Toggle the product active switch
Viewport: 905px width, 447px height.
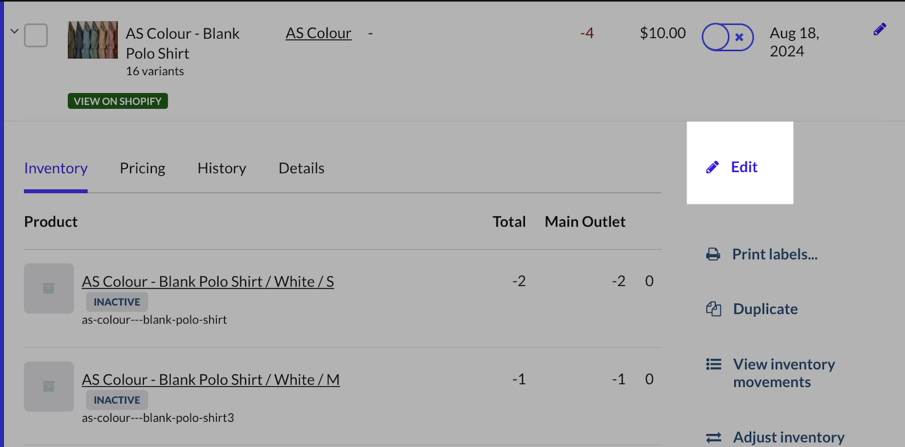(x=727, y=38)
